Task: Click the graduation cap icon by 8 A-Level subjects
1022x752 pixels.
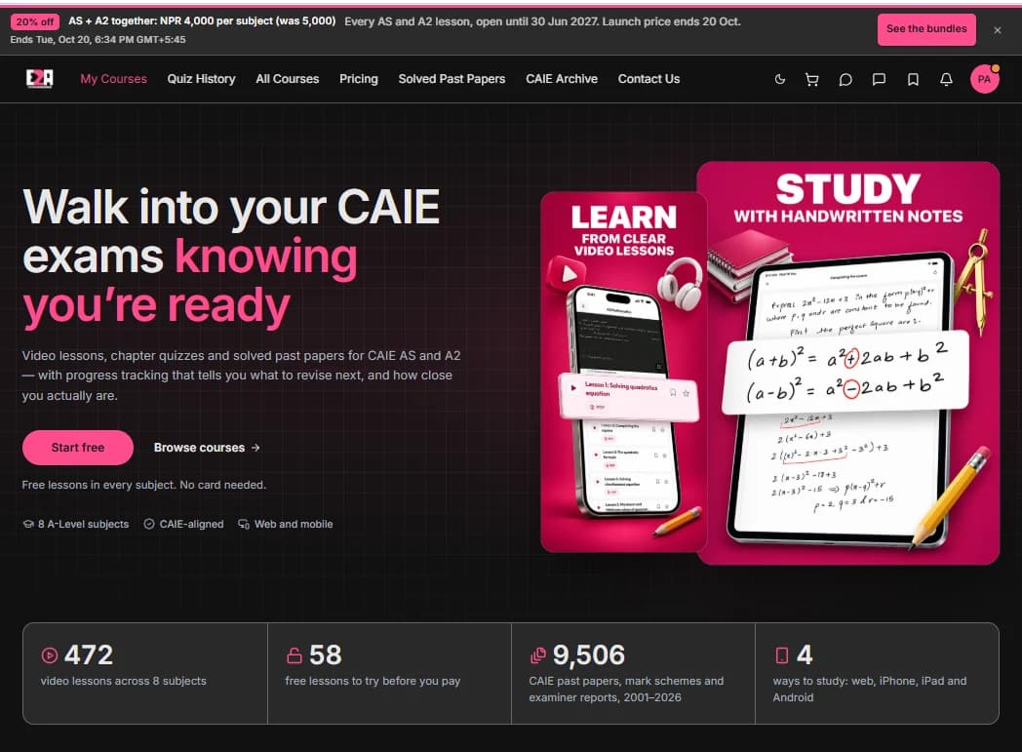Action: [x=28, y=524]
